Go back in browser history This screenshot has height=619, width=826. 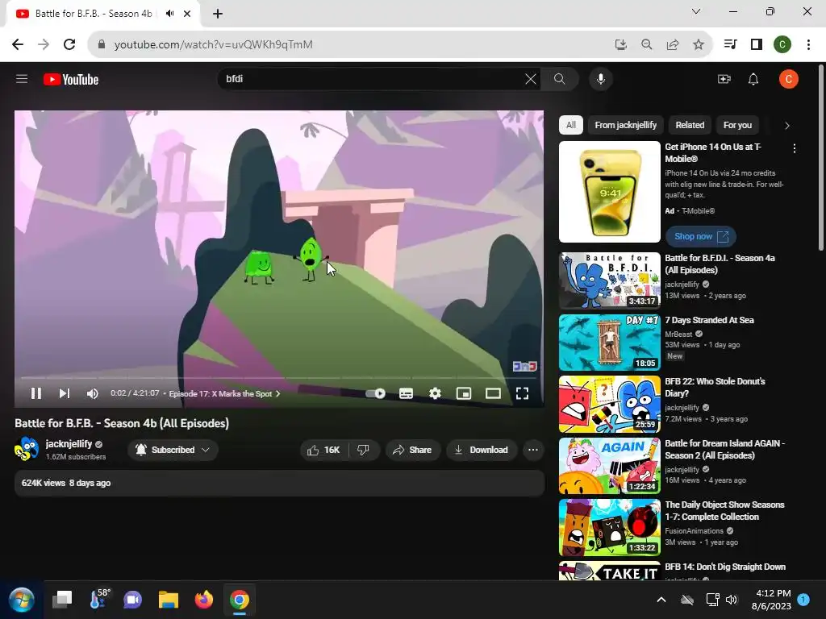[18, 44]
